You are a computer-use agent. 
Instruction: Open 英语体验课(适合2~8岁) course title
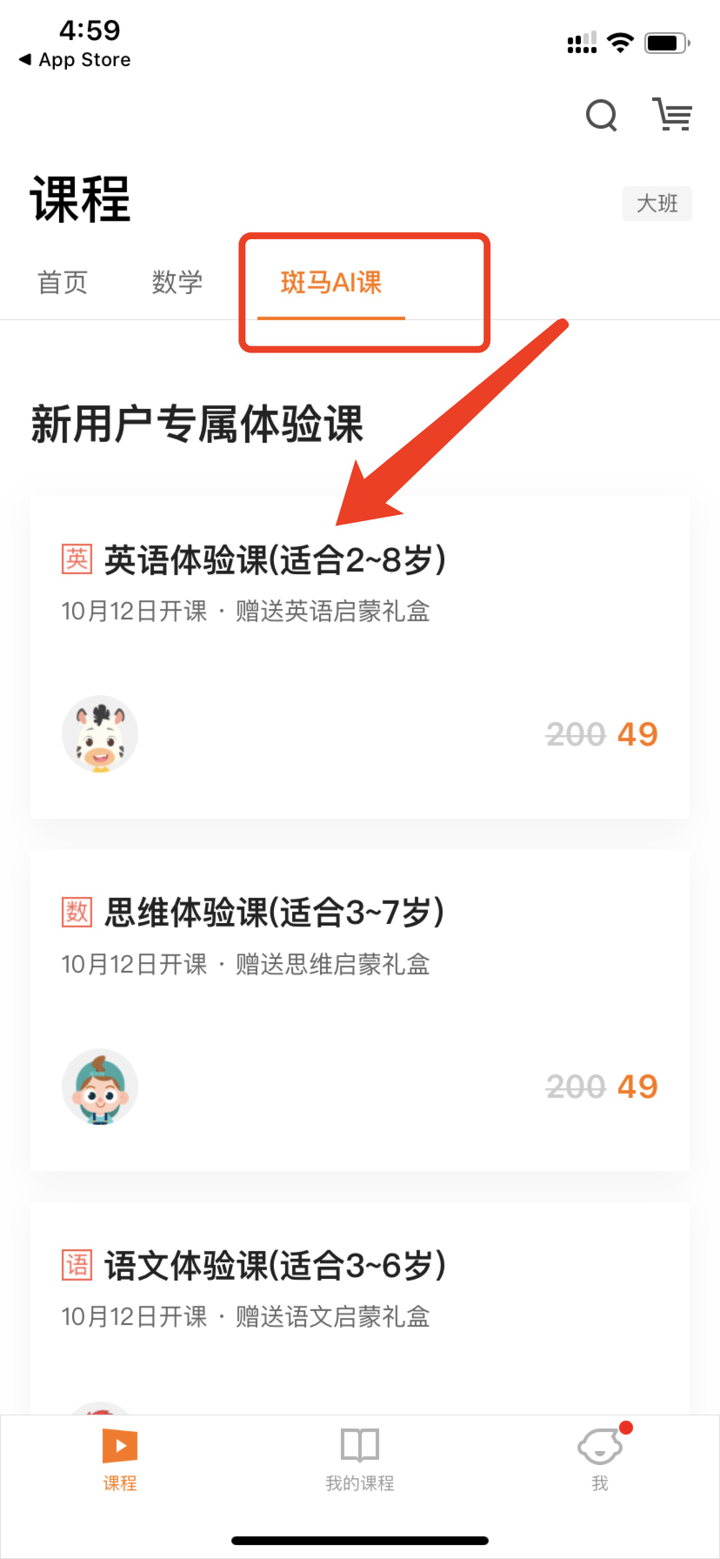point(275,560)
